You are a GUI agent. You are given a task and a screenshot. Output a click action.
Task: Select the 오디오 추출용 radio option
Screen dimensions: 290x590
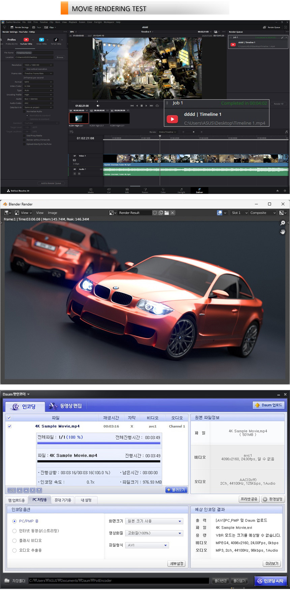[x=14, y=550]
